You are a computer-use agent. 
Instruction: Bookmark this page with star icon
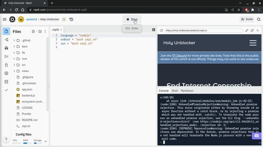tap(238, 10)
